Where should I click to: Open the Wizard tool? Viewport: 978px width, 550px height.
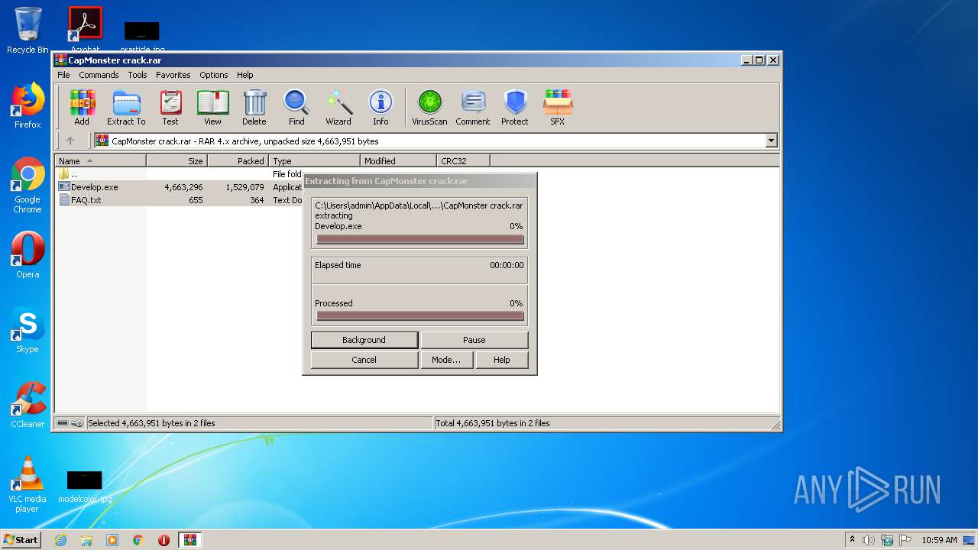point(338,107)
